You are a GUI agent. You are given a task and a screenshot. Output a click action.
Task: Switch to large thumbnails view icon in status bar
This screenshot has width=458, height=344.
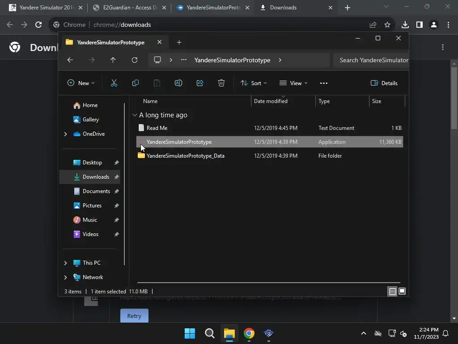(x=402, y=291)
